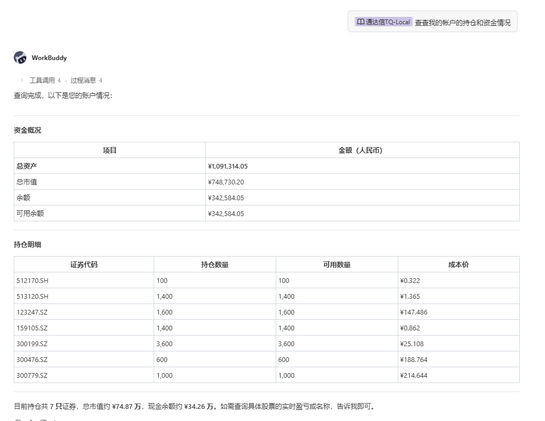Click the WorkBuddy avatar icon
This screenshot has width=545, height=421.
(x=20, y=58)
